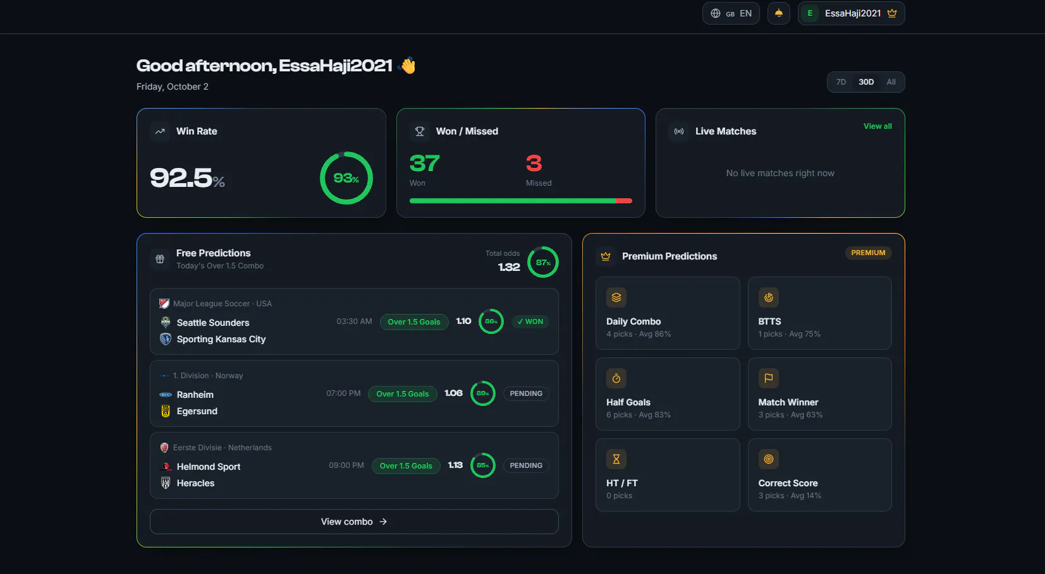Click the Seattle Sounders team crest
The height and width of the screenshot is (574, 1045).
pyautogui.click(x=166, y=322)
